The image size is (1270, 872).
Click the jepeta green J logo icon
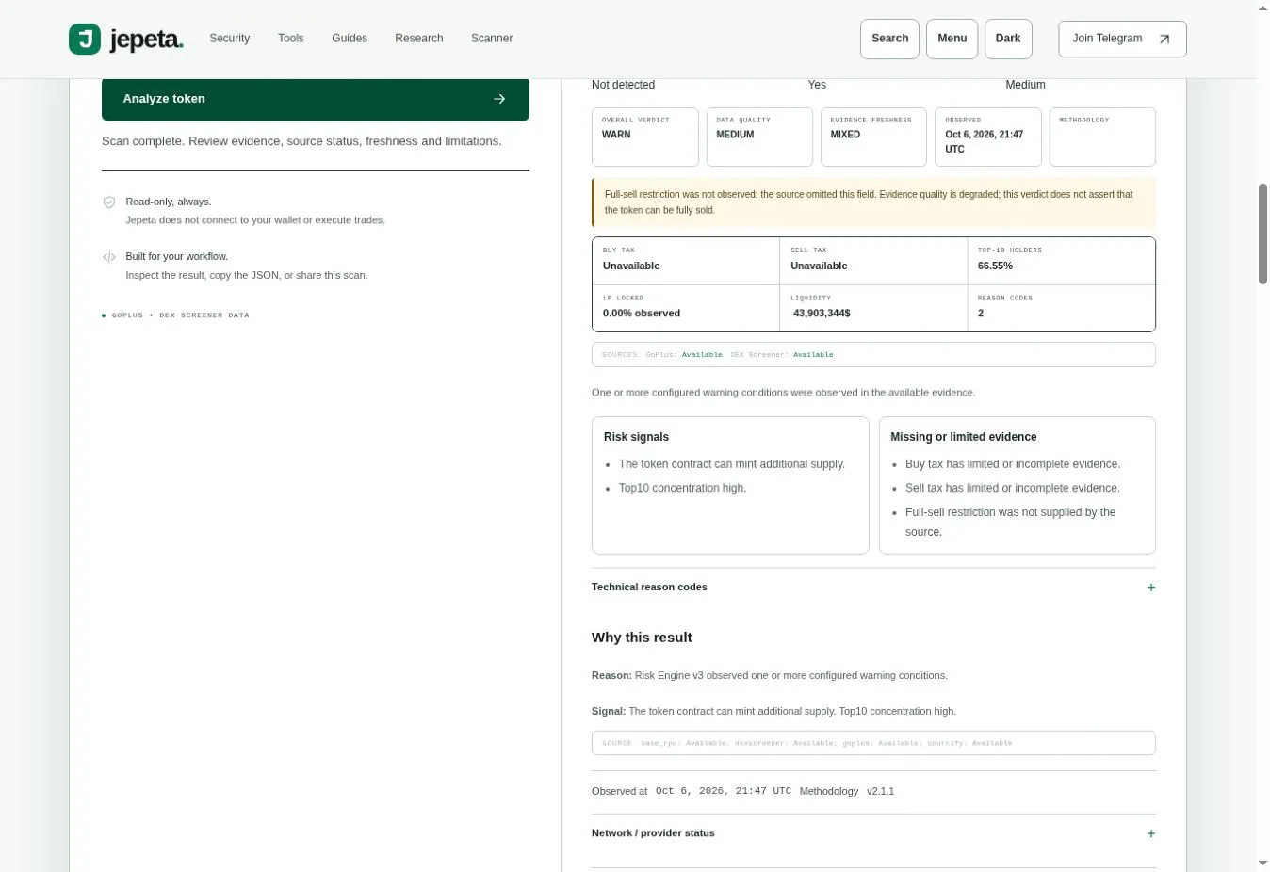click(x=85, y=39)
